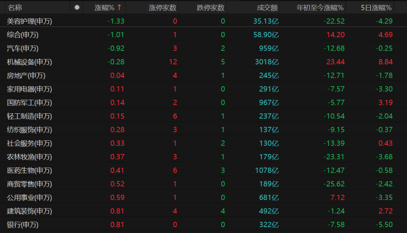Image resolution: width=407 pixels, height=233 pixels.
Task: Sort by the 5日涨幅% column header
Action: (x=376, y=8)
